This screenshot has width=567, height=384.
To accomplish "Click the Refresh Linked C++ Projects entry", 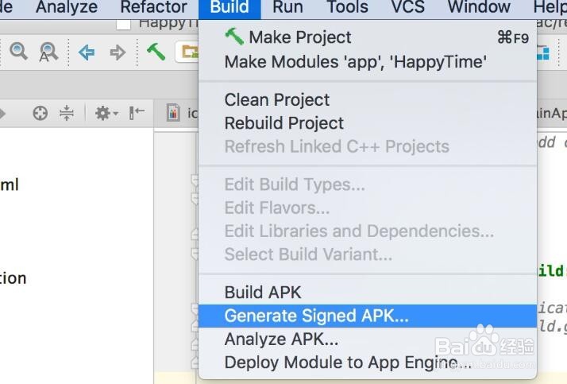I will pyautogui.click(x=368, y=146).
